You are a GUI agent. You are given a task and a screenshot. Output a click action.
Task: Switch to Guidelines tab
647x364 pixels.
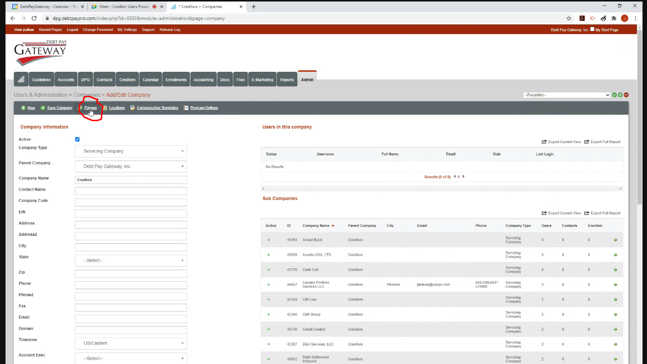click(41, 80)
